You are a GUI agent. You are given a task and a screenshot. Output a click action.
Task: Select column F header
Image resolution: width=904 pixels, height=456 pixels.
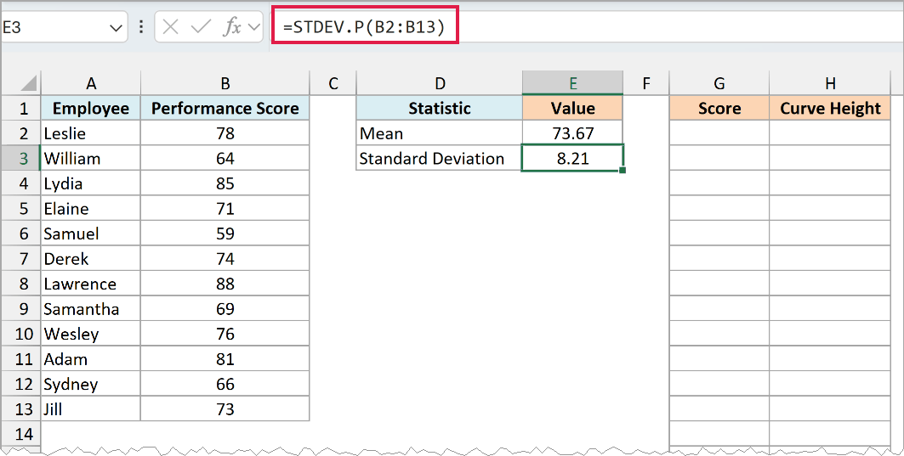click(x=646, y=83)
